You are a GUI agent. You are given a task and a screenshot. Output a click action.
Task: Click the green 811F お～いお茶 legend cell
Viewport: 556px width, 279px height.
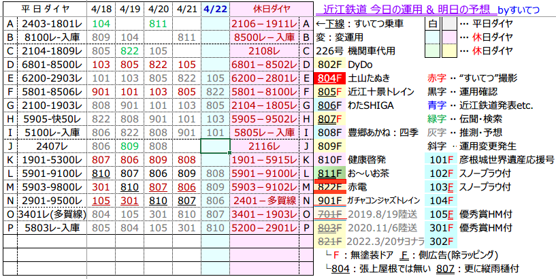[x=330, y=174]
